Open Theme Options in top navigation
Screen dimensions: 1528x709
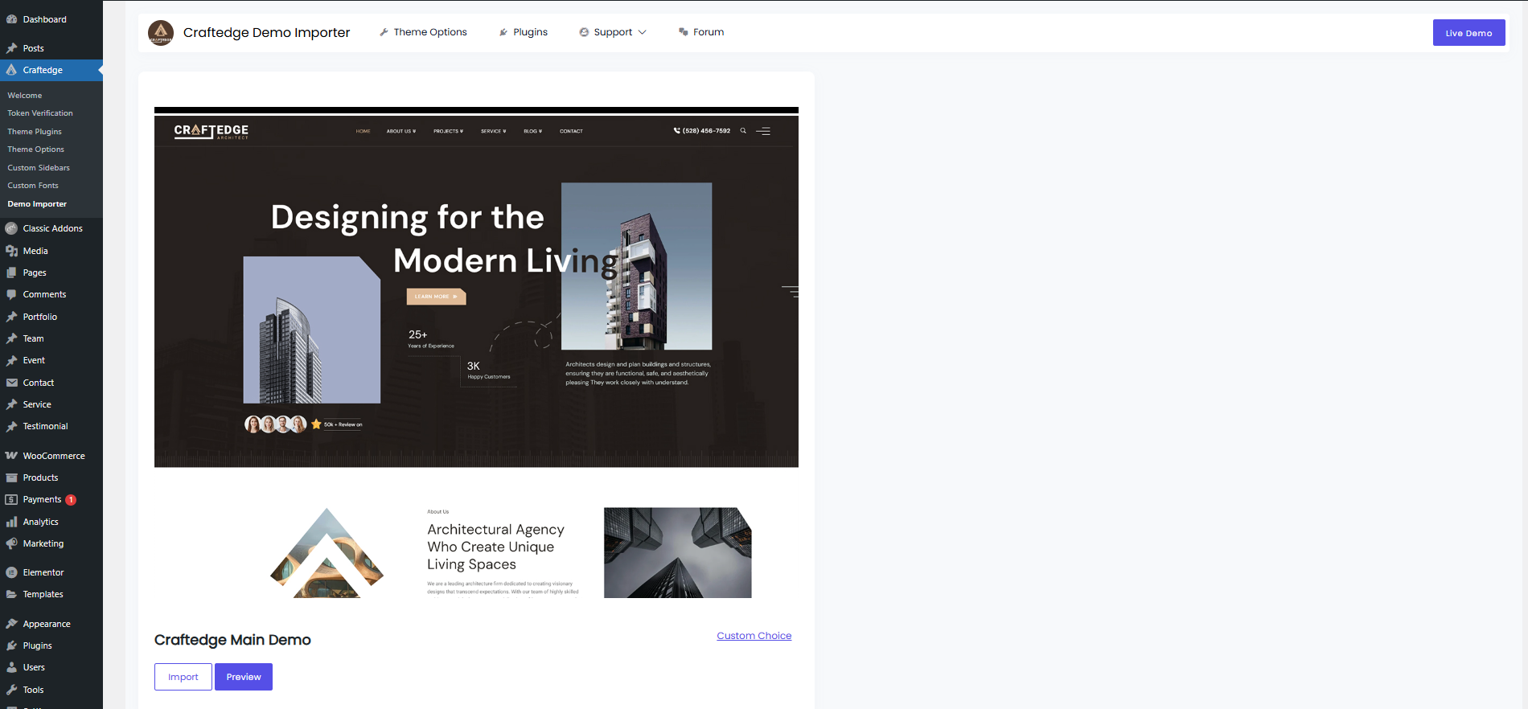click(423, 32)
